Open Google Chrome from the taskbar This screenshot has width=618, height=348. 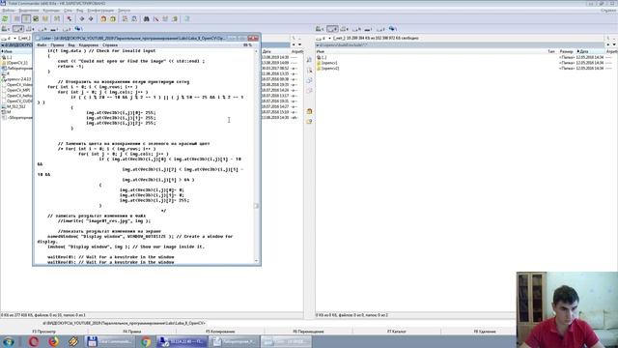click(x=146, y=341)
